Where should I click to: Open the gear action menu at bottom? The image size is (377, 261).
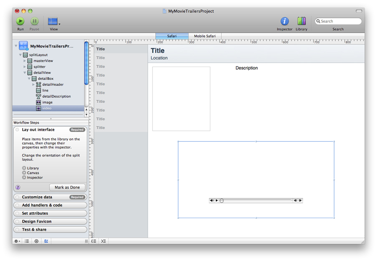click(x=17, y=241)
